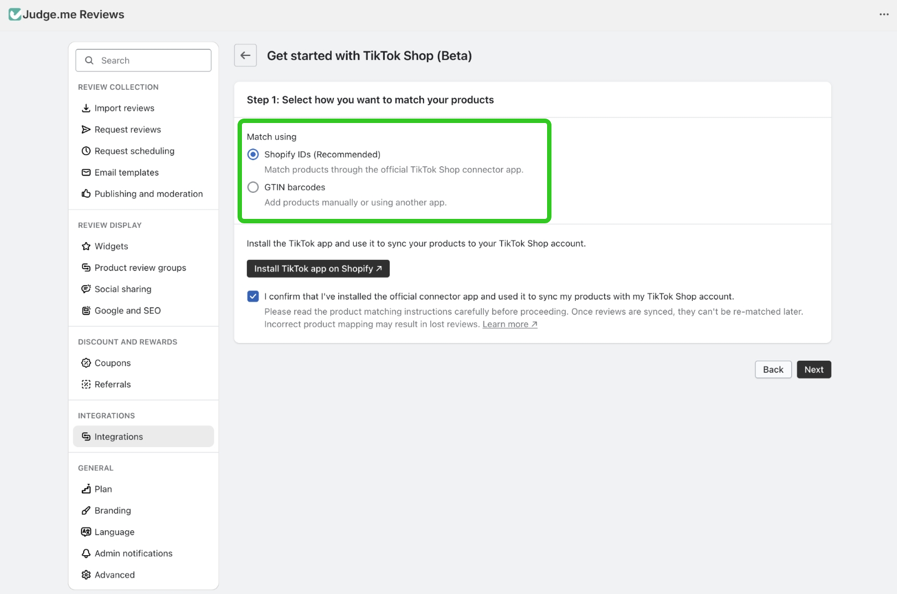This screenshot has width=897, height=594.
Task: Open the Integrations sidebar item
Action: [143, 437]
